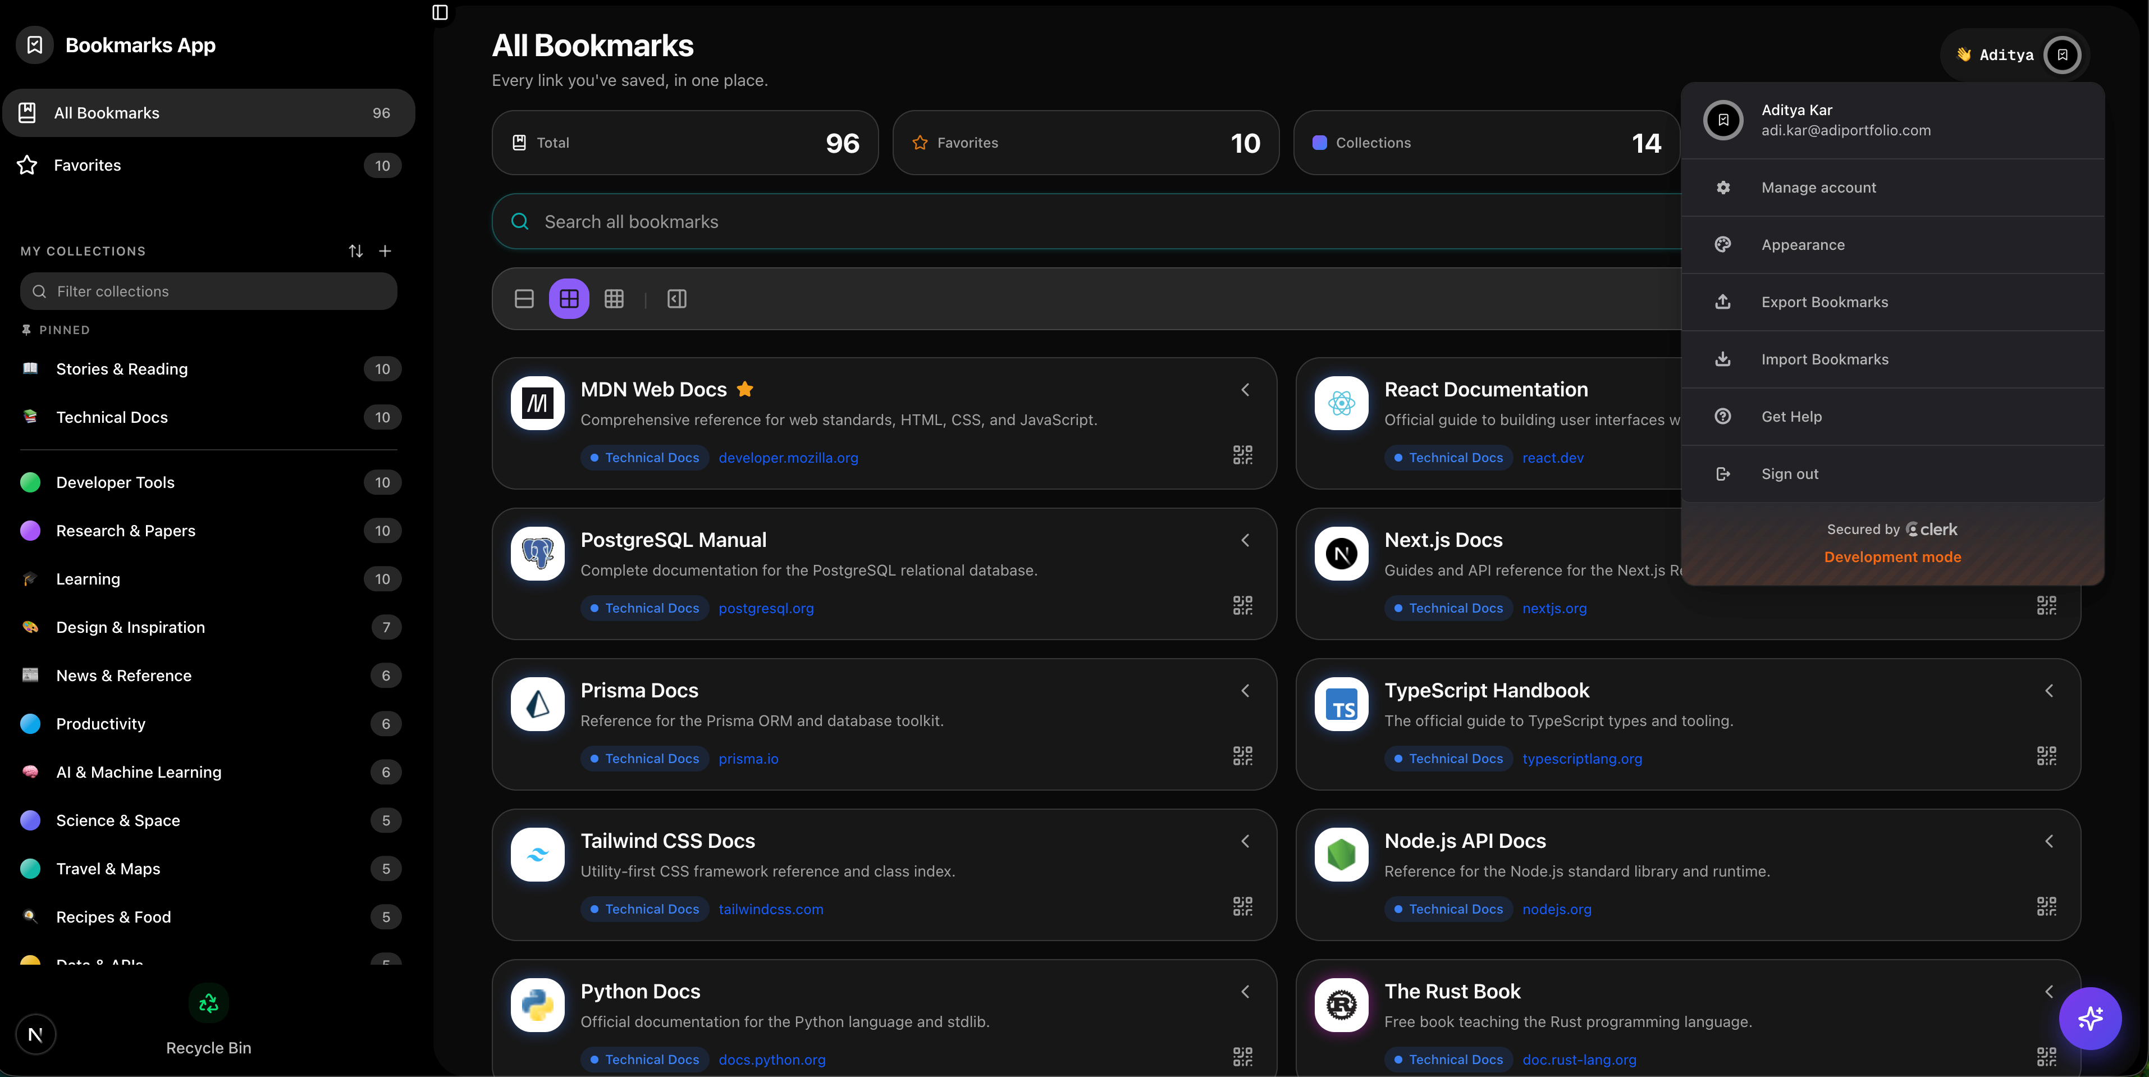Select blue Productivity collection swatch
The image size is (2149, 1077).
(30, 724)
